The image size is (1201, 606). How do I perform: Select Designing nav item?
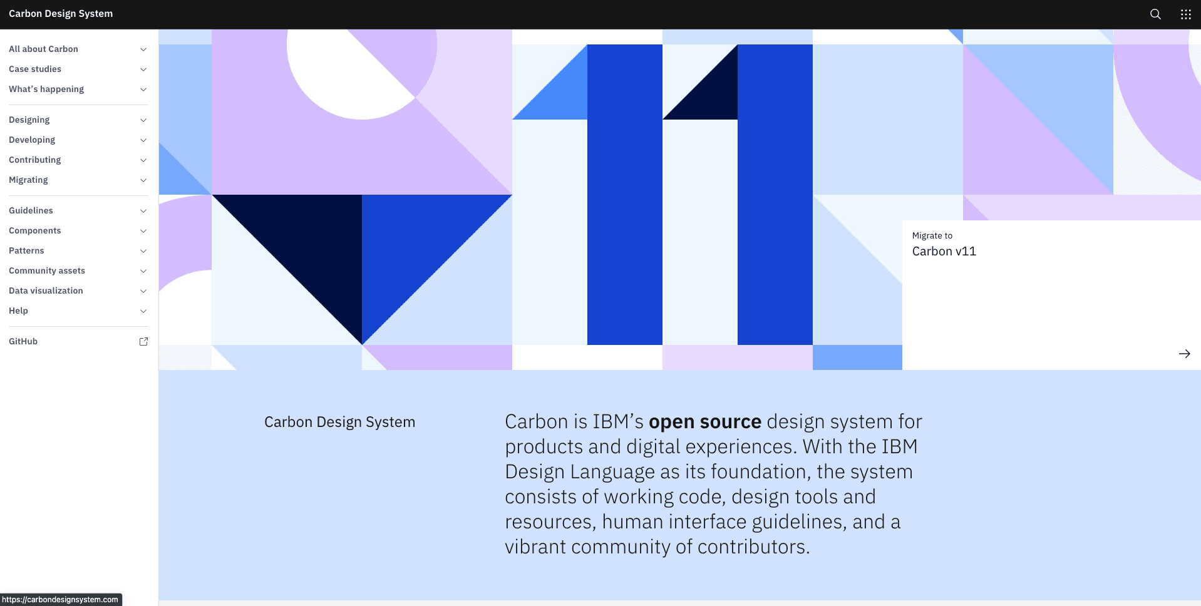coord(79,120)
